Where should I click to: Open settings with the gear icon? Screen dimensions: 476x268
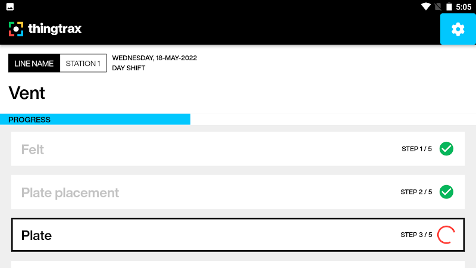point(458,29)
